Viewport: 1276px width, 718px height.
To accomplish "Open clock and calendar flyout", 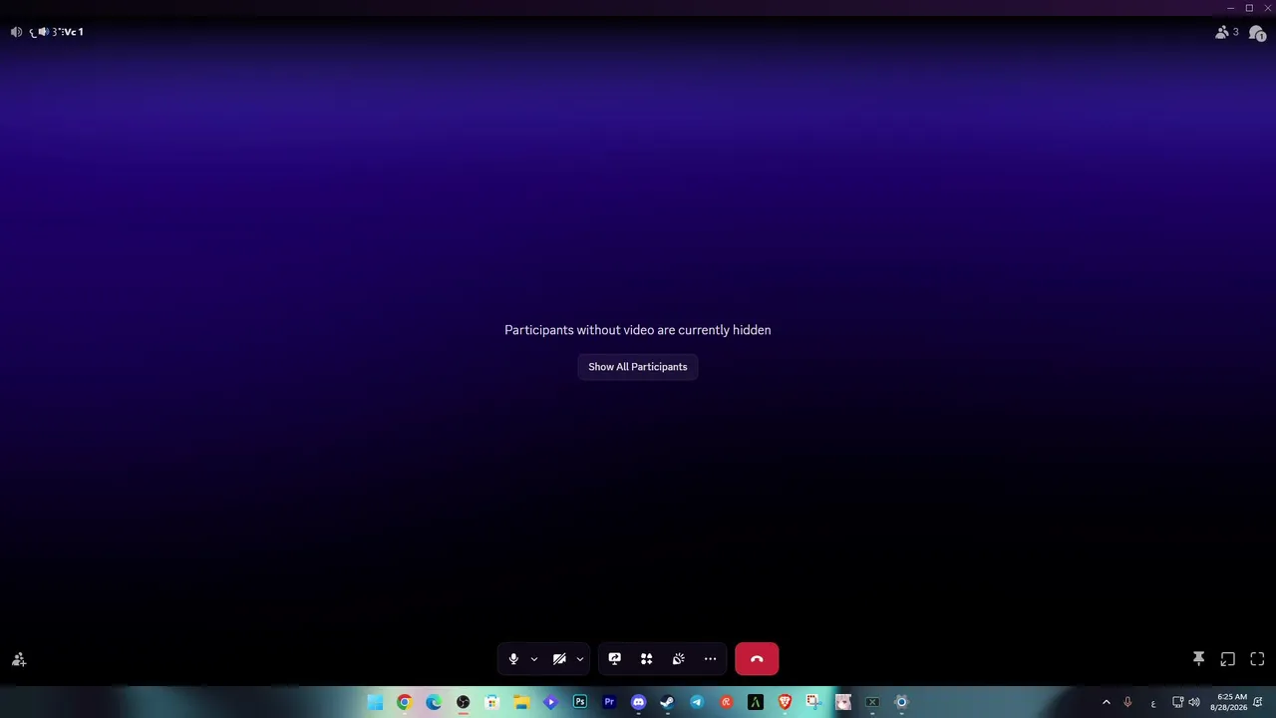I will [1229, 702].
